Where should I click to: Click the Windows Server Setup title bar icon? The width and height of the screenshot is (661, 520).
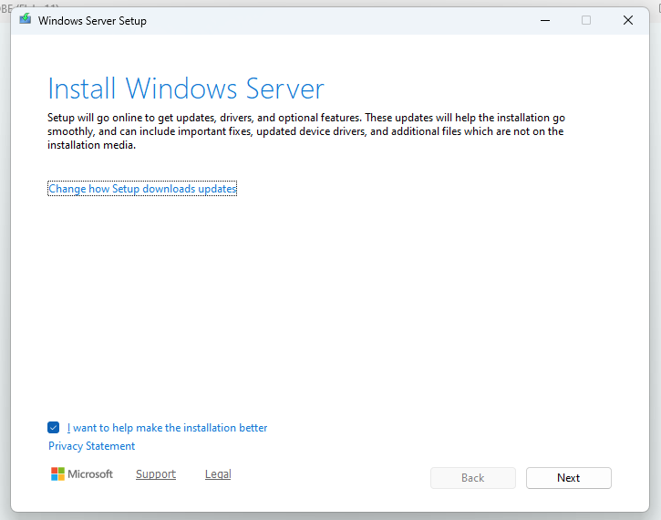(x=25, y=20)
